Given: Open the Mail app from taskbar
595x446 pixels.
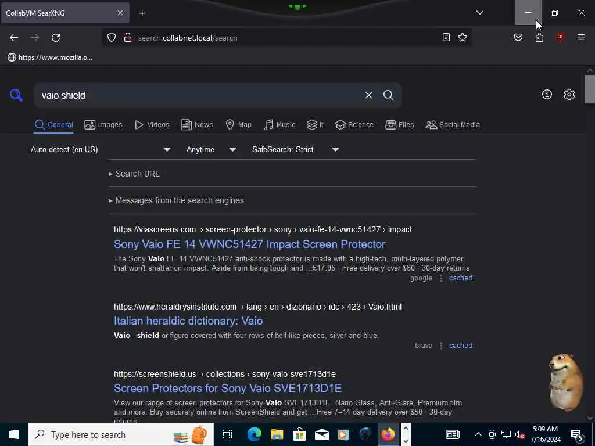Looking at the screenshot, I should point(321,434).
